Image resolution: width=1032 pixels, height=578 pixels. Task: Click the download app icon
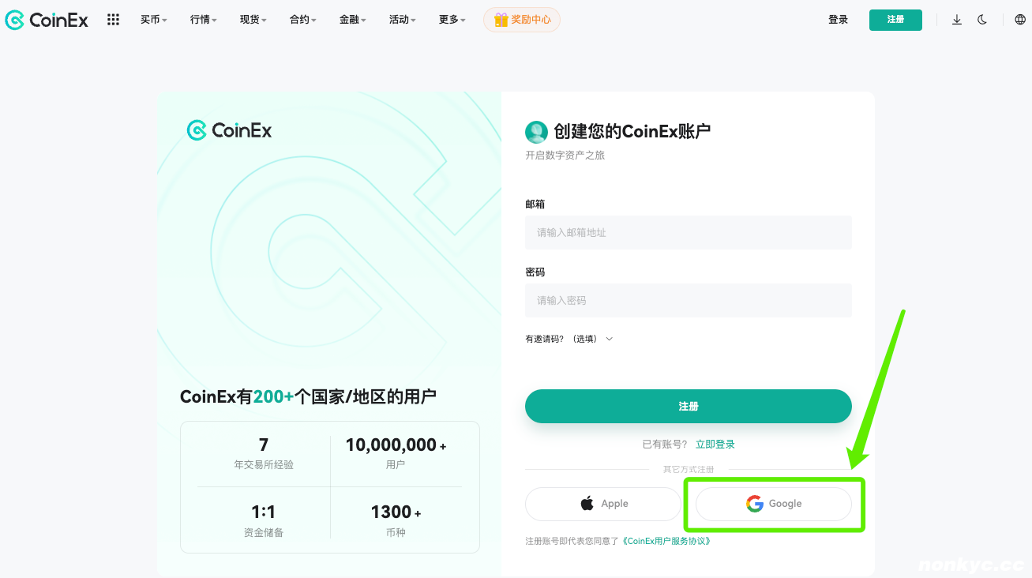pos(957,20)
